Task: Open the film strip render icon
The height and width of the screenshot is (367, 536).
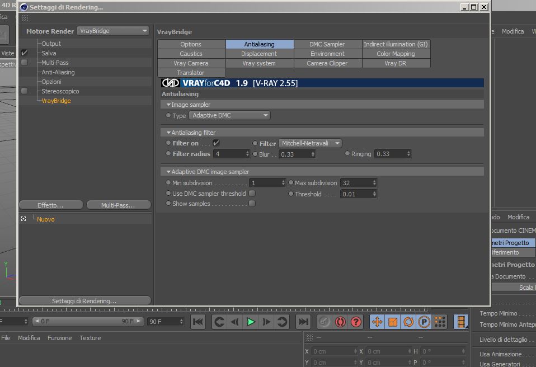Action: pos(461,322)
